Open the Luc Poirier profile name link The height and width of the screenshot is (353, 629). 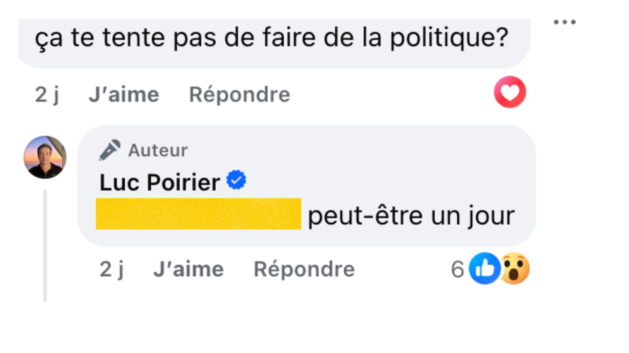tap(160, 182)
